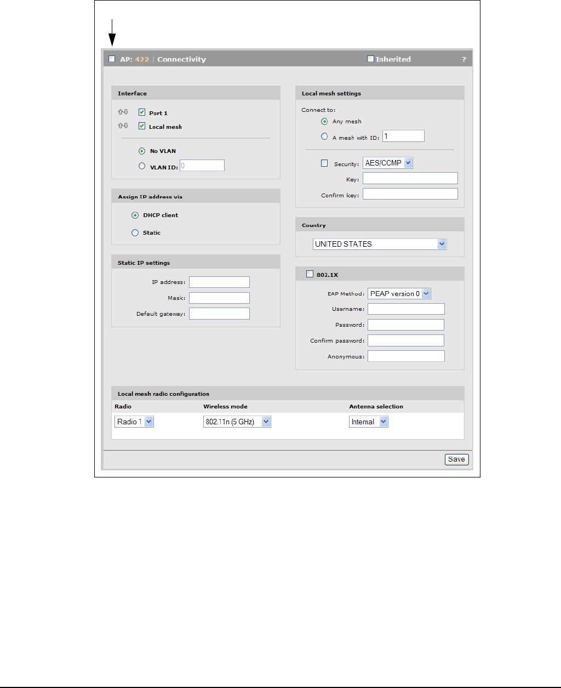Toggle the checkbox next to AP: 422
561x688 pixels.
tap(112, 59)
